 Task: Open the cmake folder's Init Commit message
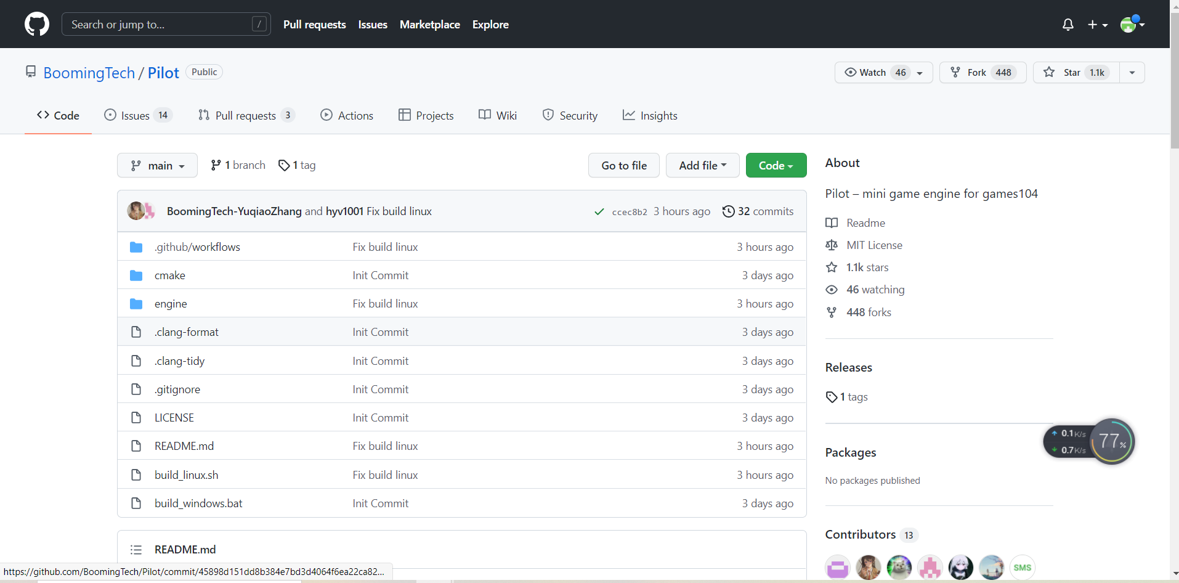[x=381, y=275]
